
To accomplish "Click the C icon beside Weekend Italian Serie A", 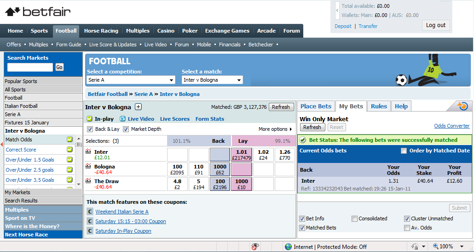I will coord(90,212).
